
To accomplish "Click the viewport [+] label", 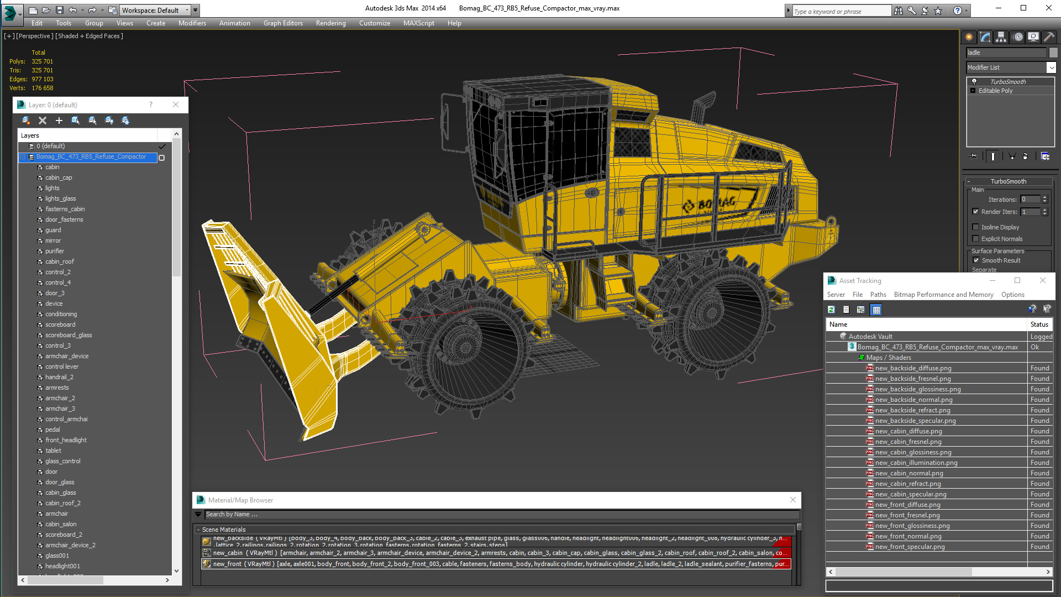I will tap(9, 36).
